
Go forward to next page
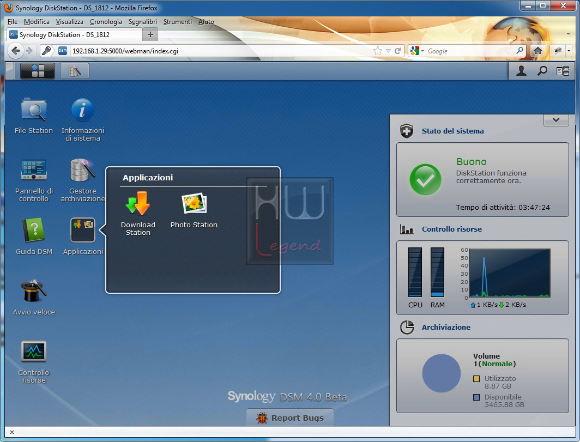[x=29, y=51]
